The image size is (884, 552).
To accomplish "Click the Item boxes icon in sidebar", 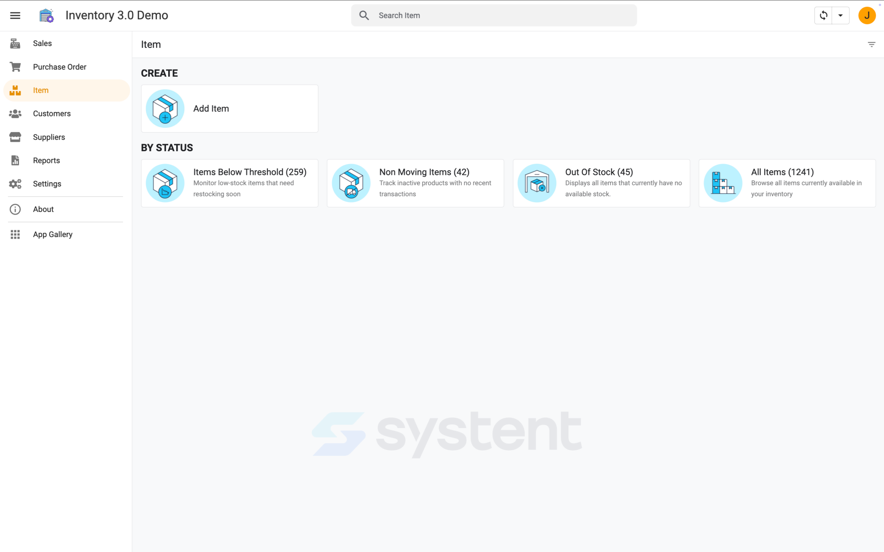I will coord(15,90).
